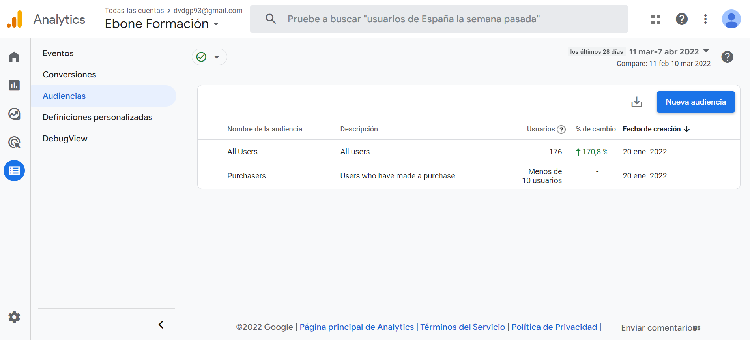Image resolution: width=750 pixels, height=340 pixels.
Task: Click the Configure list icon in sidebar
Action: click(x=14, y=171)
